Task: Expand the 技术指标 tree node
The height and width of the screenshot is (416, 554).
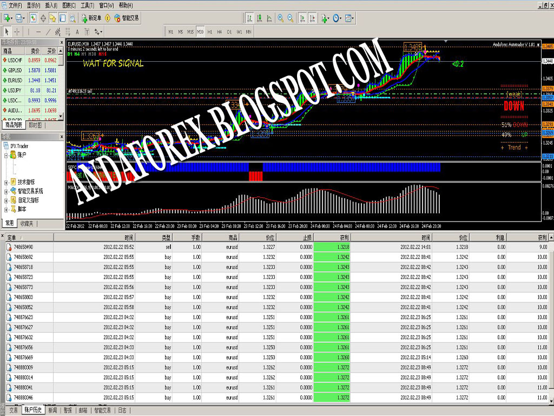Action: coord(6,183)
